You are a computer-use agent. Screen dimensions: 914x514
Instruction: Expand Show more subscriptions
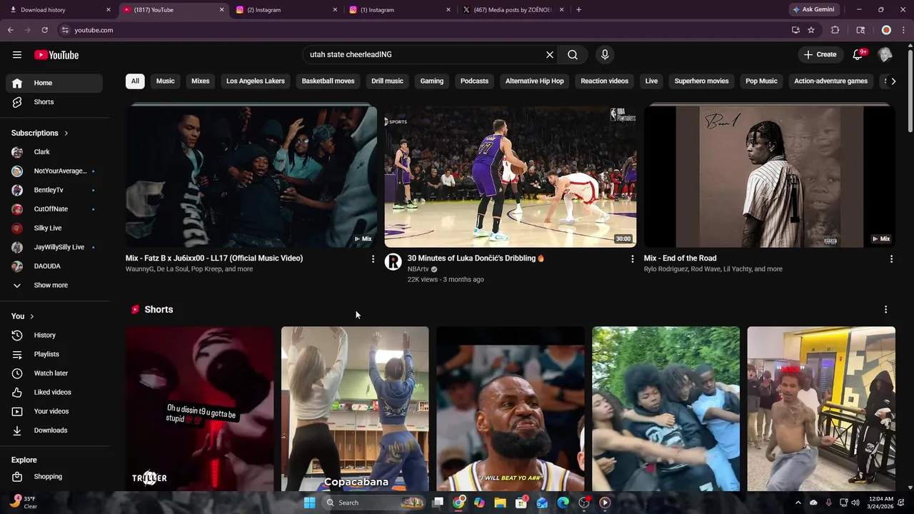[x=54, y=285]
